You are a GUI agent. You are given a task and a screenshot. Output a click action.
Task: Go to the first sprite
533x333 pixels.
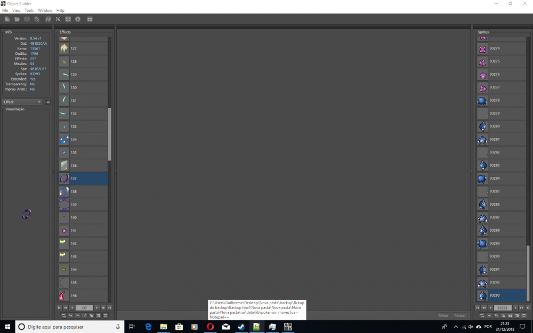[478, 307]
